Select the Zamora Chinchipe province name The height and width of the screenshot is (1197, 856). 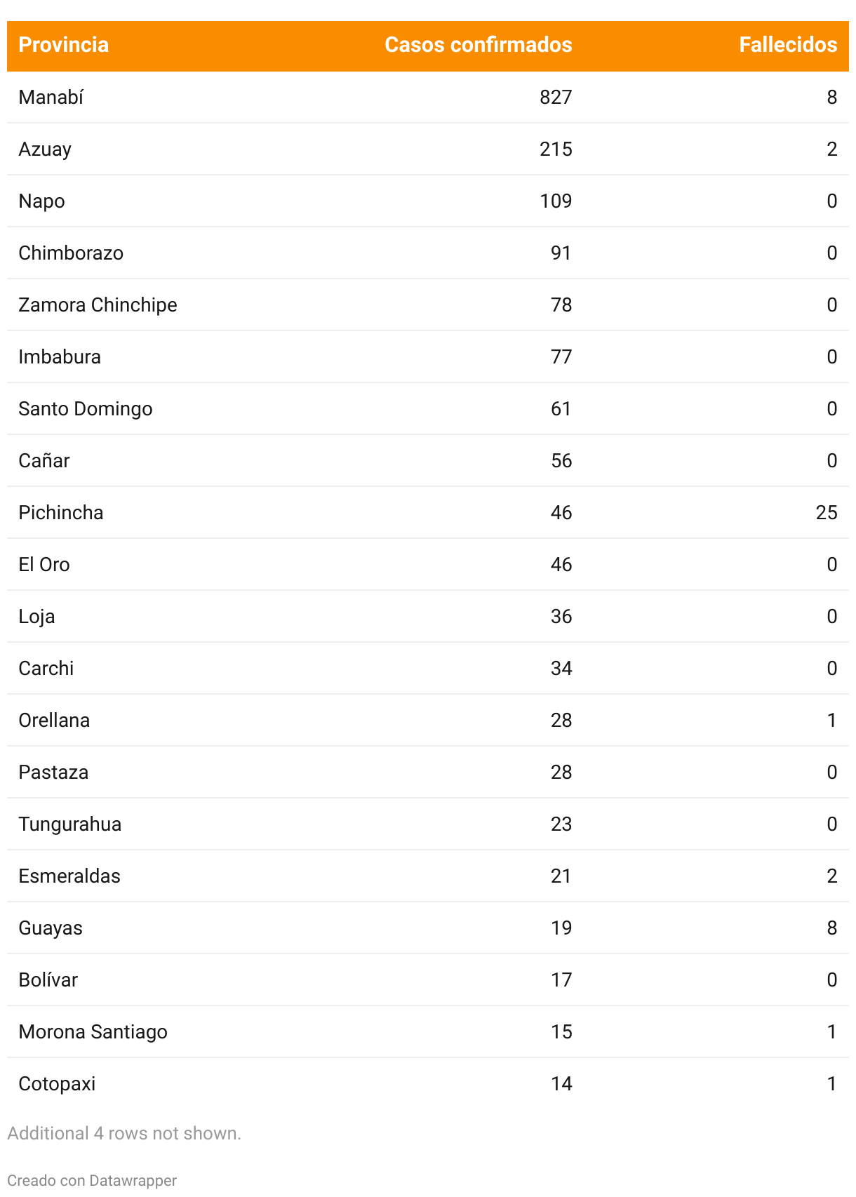tap(98, 305)
